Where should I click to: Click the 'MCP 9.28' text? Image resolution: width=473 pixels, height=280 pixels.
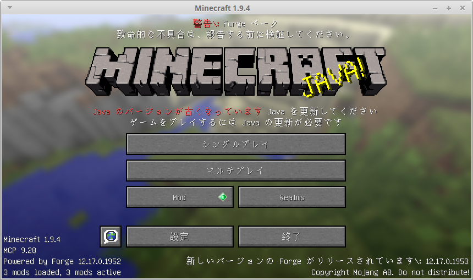(20, 250)
